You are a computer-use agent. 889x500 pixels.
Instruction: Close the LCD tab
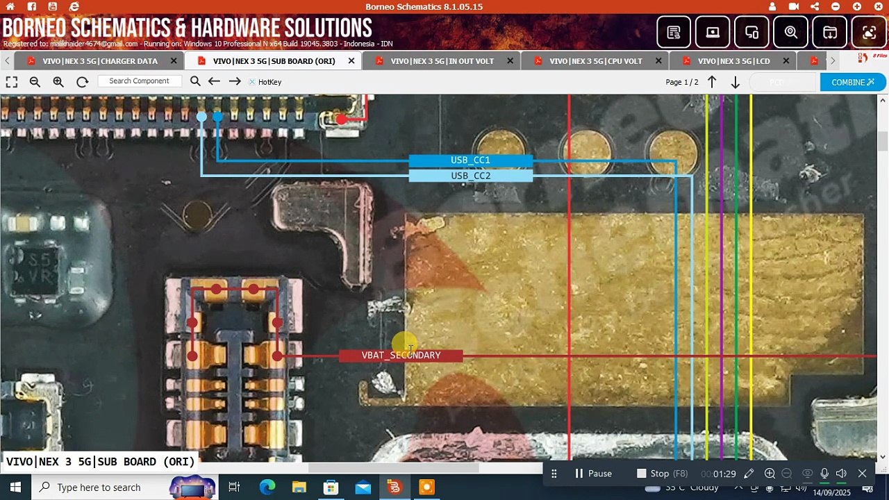point(786,61)
